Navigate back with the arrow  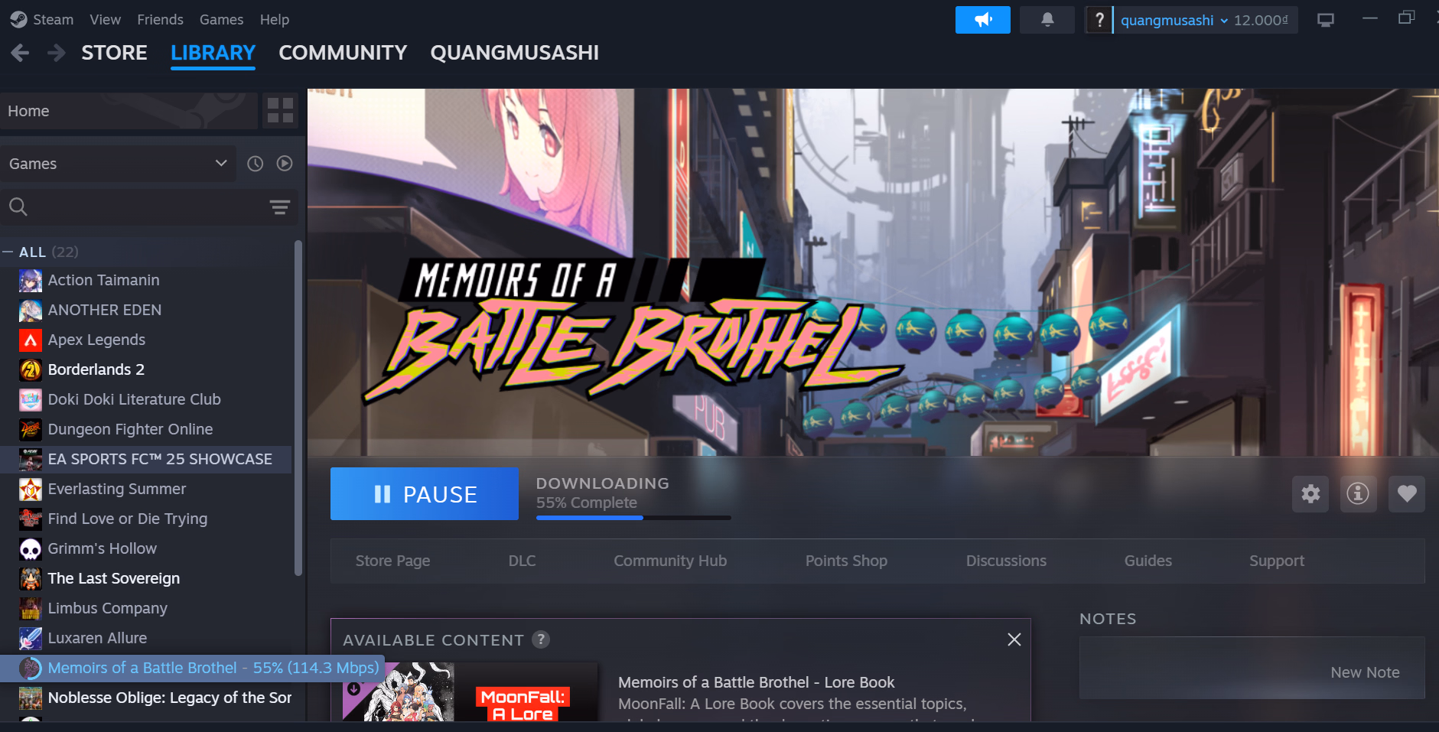21,53
